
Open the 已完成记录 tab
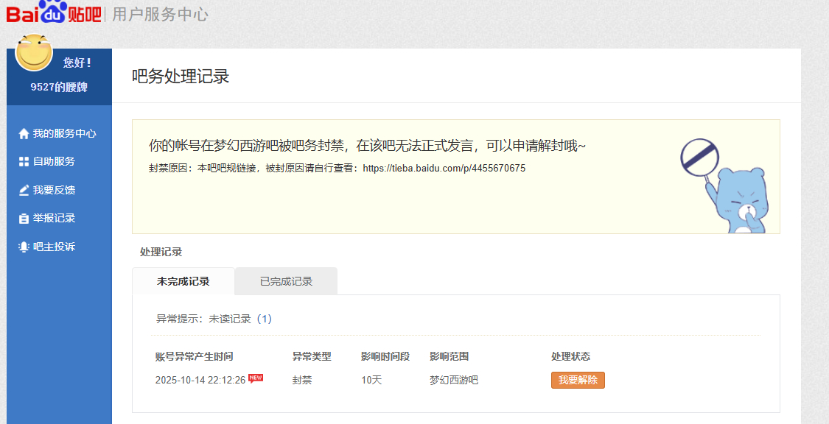(x=286, y=281)
